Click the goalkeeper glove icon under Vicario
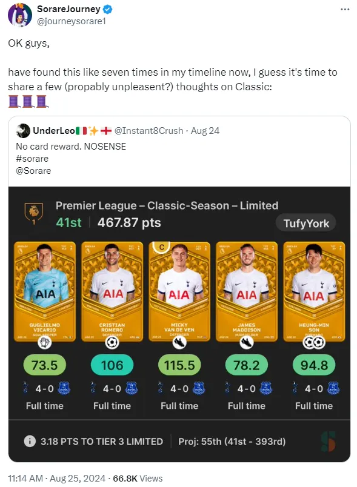 (44, 343)
